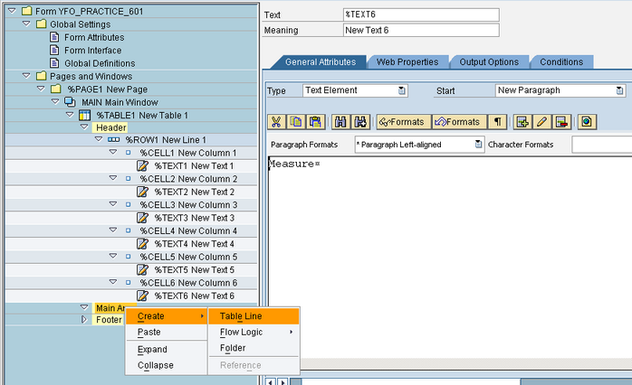The height and width of the screenshot is (385, 632).
Task: Click the Delete Field minus icon
Action: (x=561, y=121)
